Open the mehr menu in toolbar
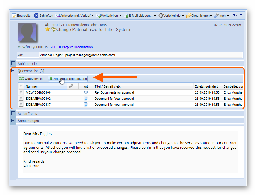The height and width of the screenshot is (195, 256). [x=222, y=16]
